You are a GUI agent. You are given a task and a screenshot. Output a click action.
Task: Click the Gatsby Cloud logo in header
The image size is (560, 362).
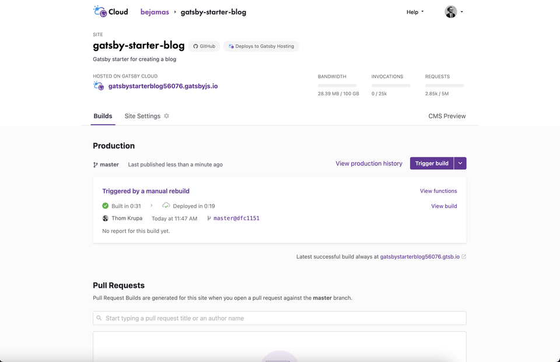pyautogui.click(x=110, y=12)
